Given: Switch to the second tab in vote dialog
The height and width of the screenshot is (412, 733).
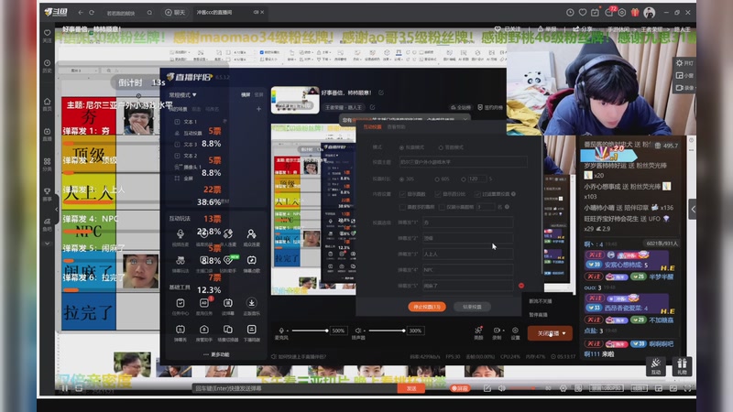Looking at the screenshot, I should coord(397,127).
